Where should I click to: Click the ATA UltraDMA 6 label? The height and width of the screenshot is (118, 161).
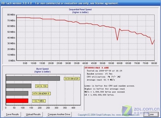pos(41,94)
